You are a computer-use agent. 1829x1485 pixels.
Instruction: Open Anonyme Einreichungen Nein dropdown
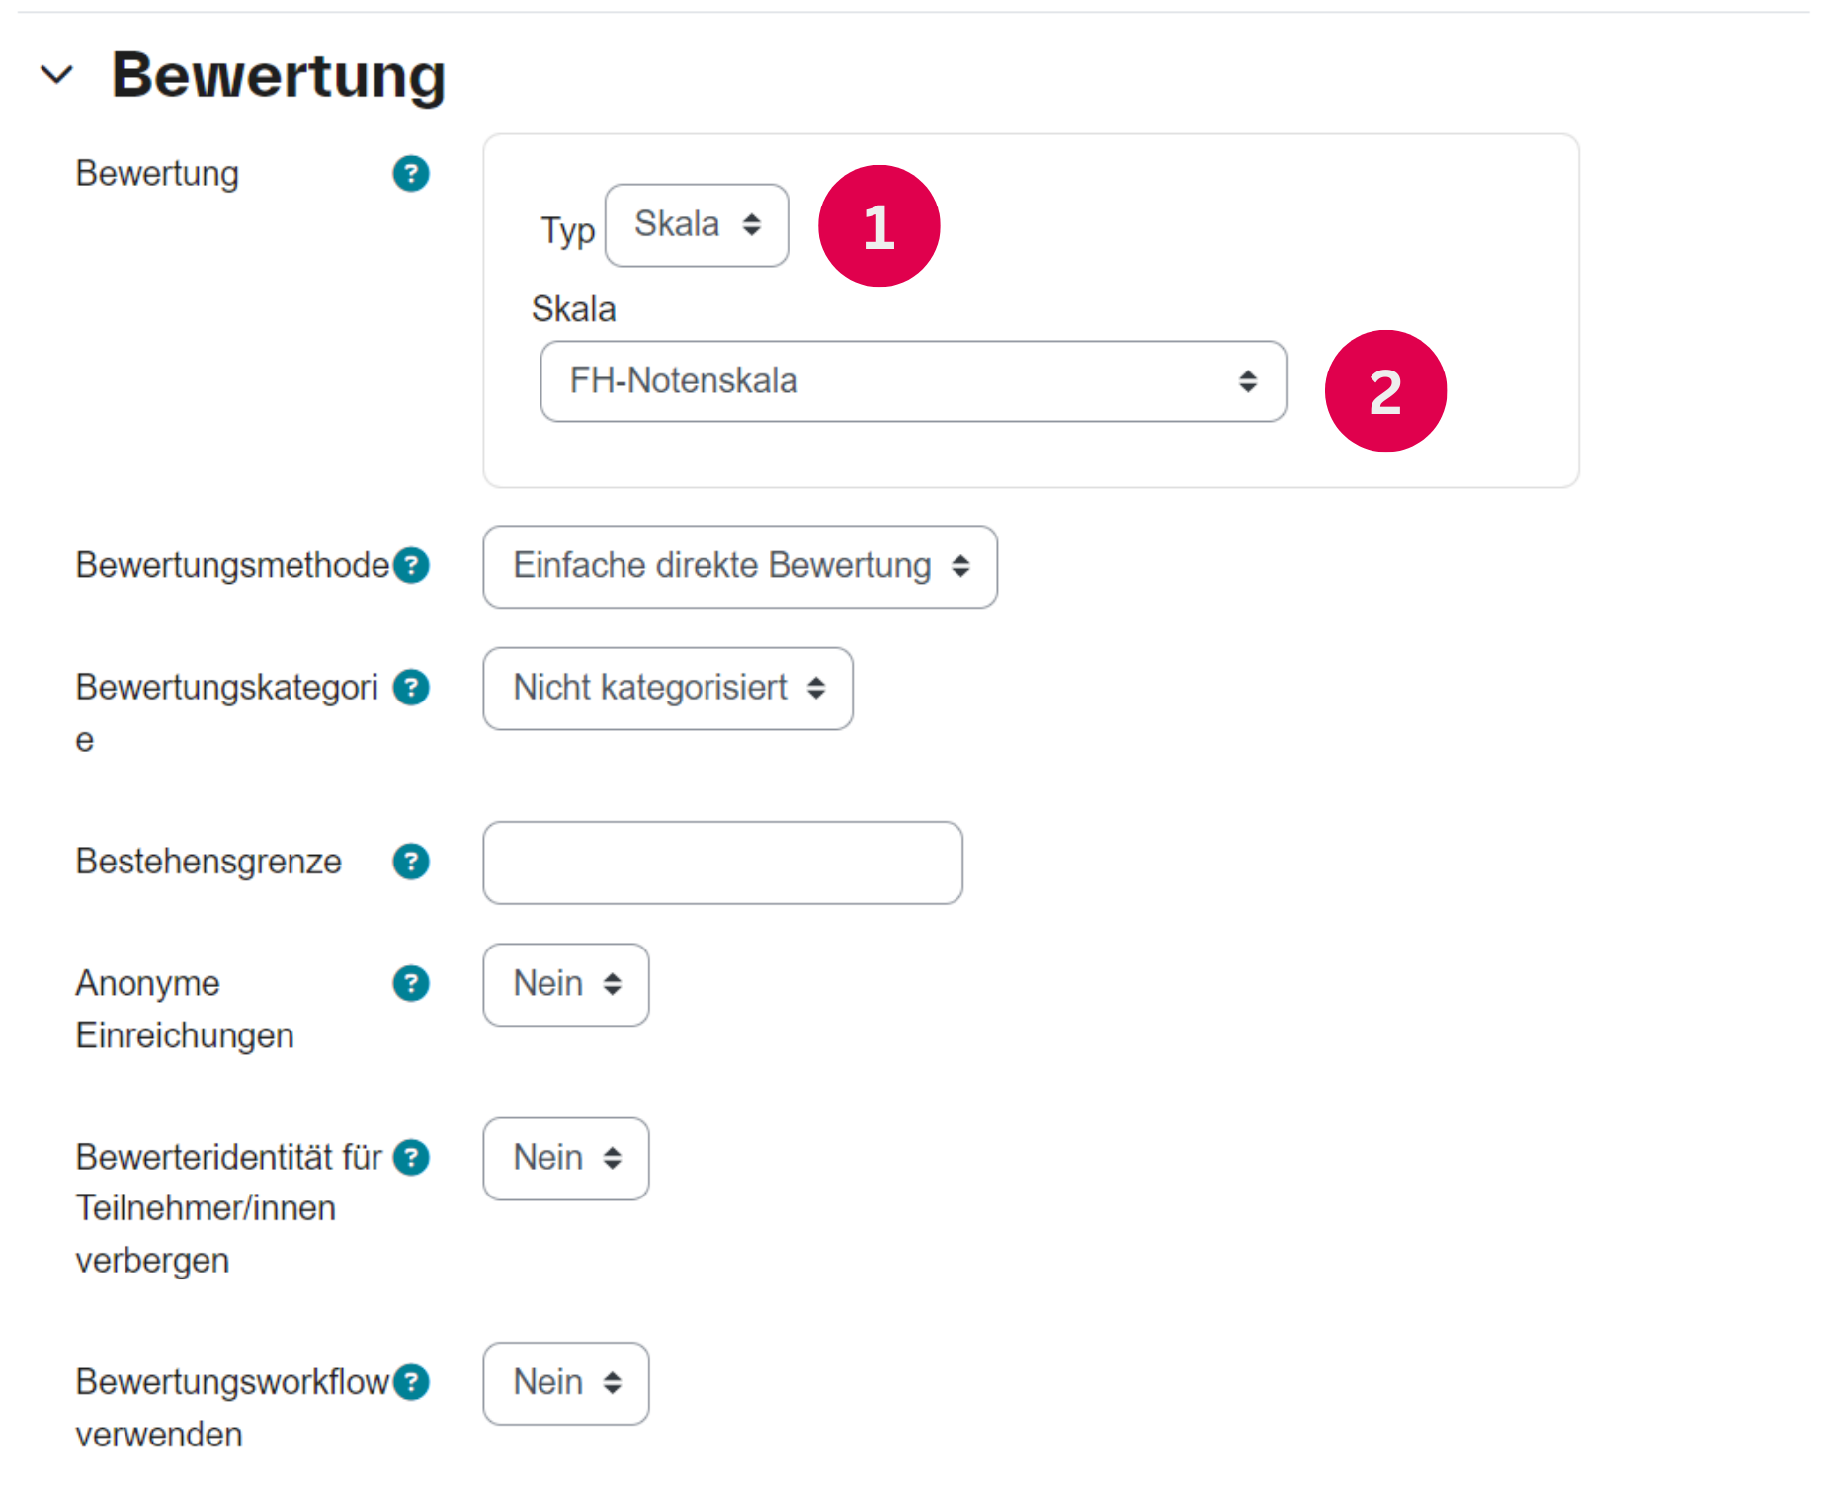565,985
